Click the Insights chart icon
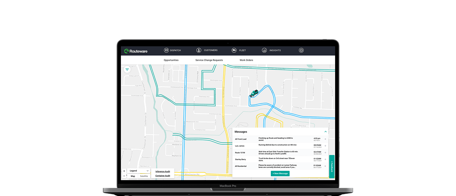The width and height of the screenshot is (456, 196). coord(264,50)
